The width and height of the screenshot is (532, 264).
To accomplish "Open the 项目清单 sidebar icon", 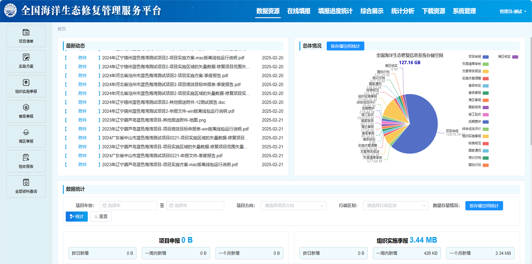I will (26, 33).
